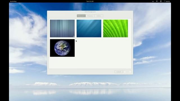Open the alexis user menu

167,1
